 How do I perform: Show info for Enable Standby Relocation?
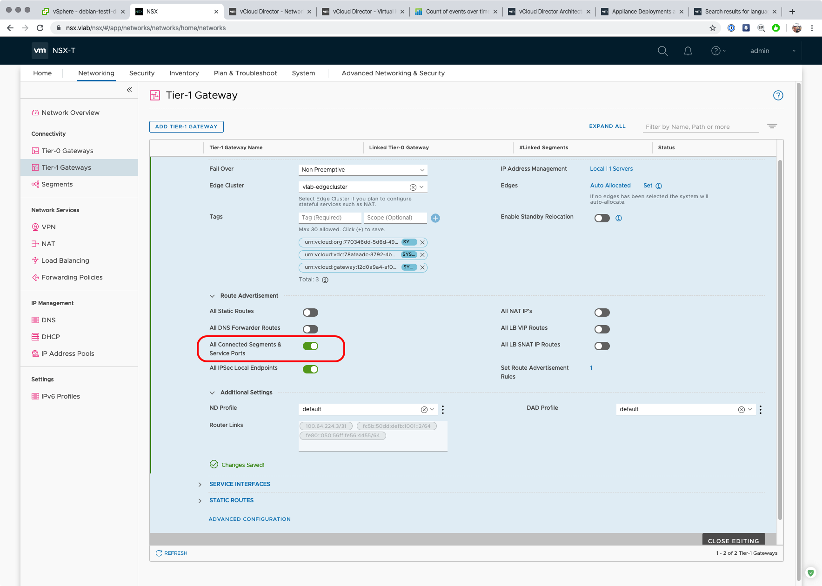pyautogui.click(x=619, y=218)
